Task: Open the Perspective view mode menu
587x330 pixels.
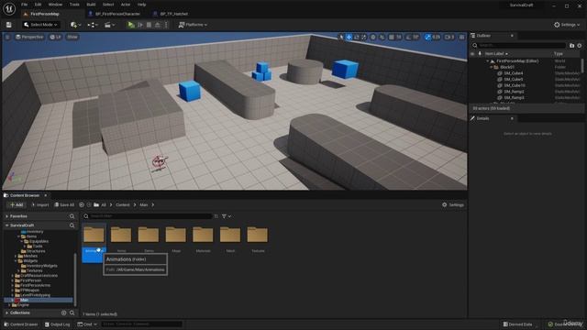Action: click(x=29, y=37)
